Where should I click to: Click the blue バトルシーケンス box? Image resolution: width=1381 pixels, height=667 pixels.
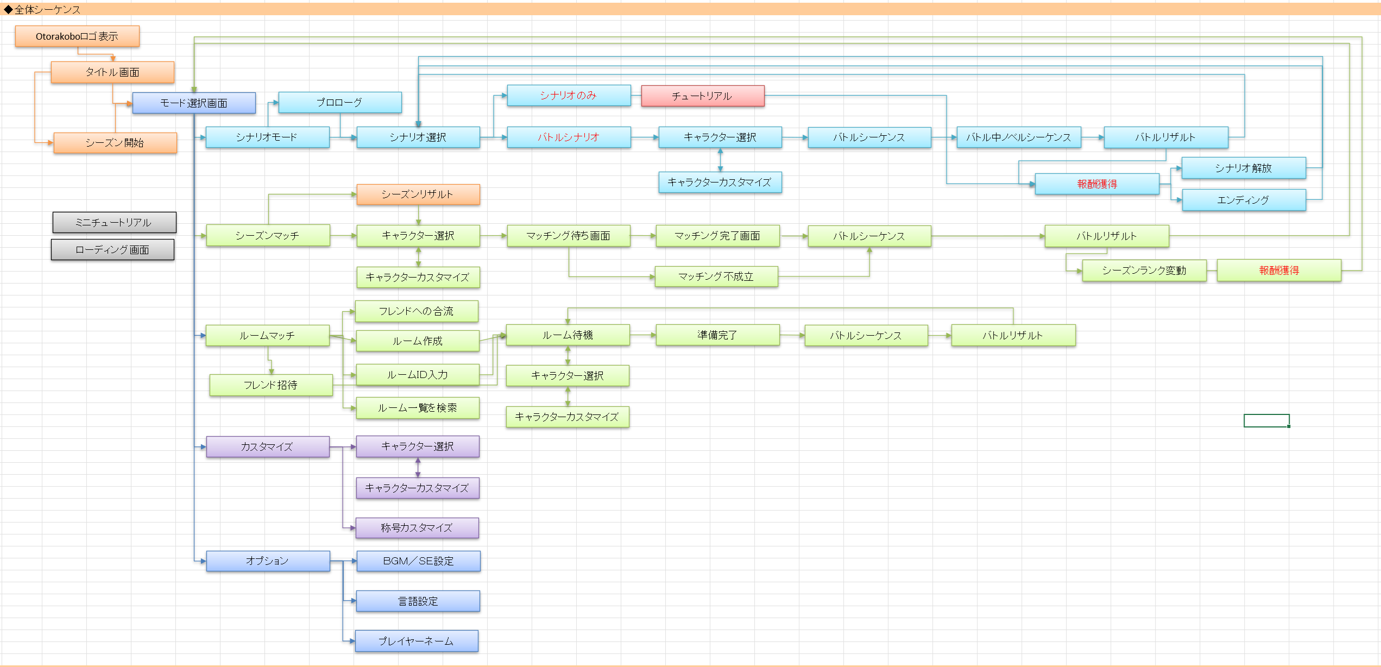pos(869,137)
